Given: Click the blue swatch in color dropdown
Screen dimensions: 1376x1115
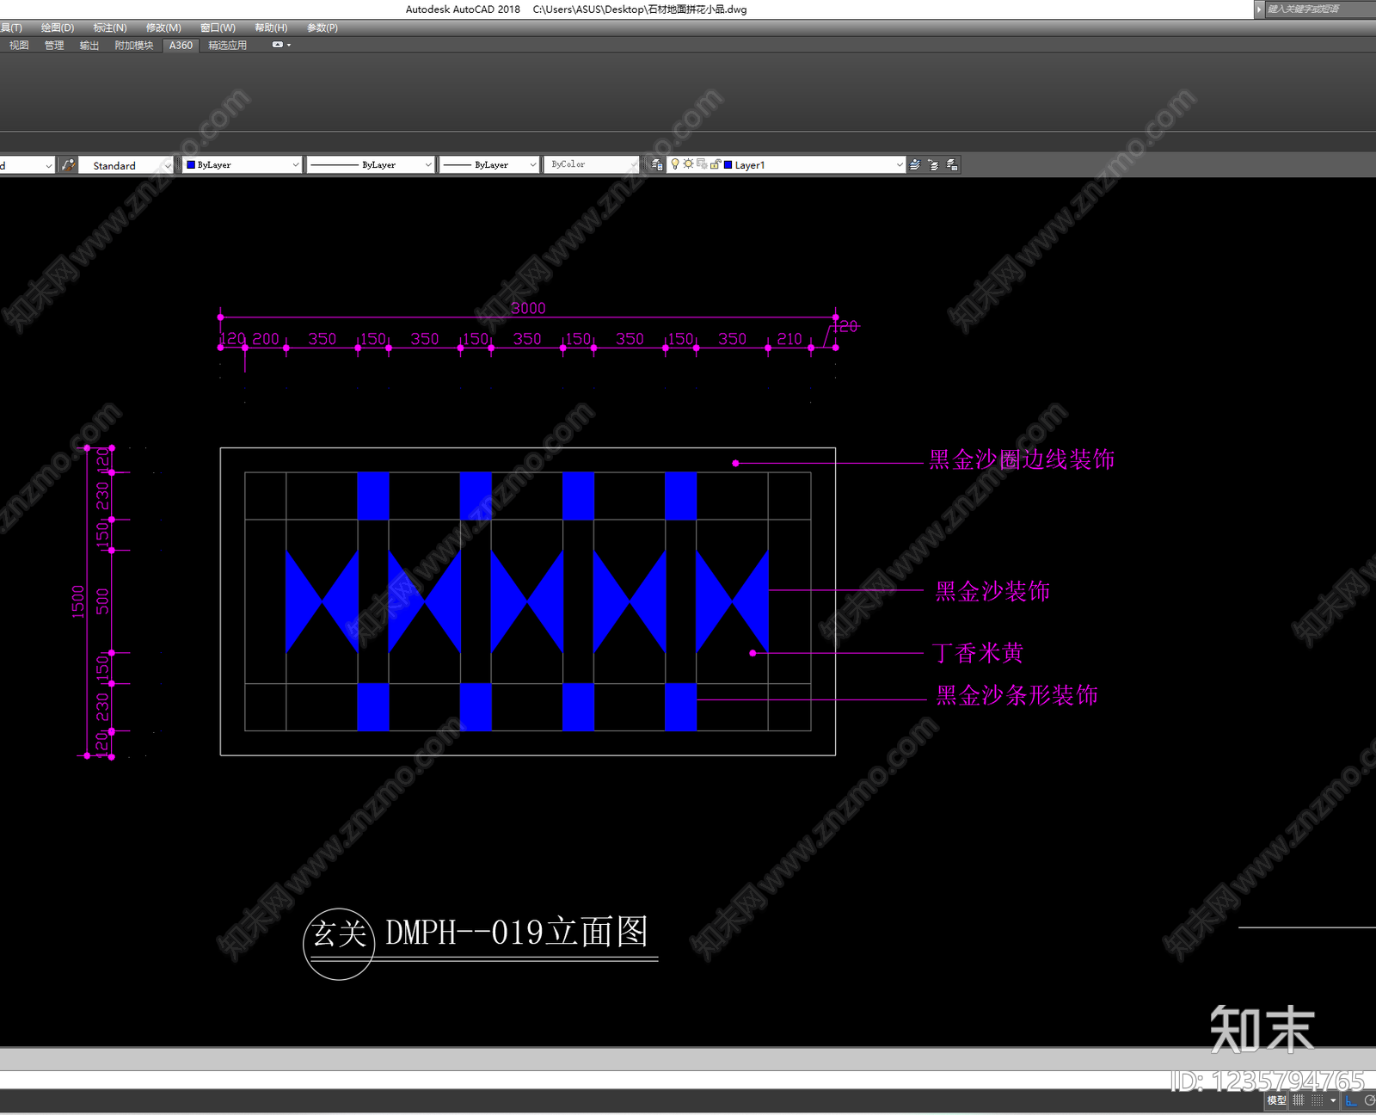Looking at the screenshot, I should pos(191,164).
